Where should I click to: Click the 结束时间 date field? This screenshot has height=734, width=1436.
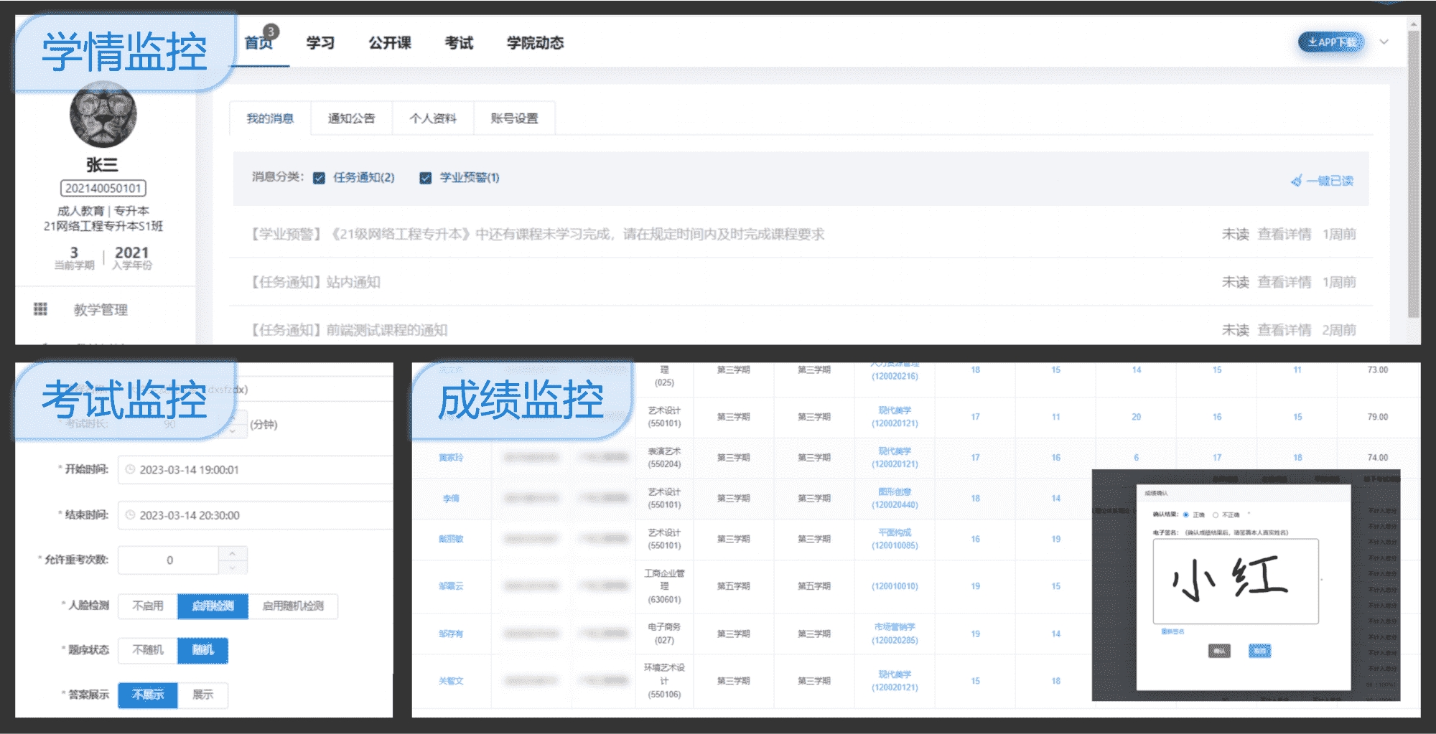pos(255,515)
